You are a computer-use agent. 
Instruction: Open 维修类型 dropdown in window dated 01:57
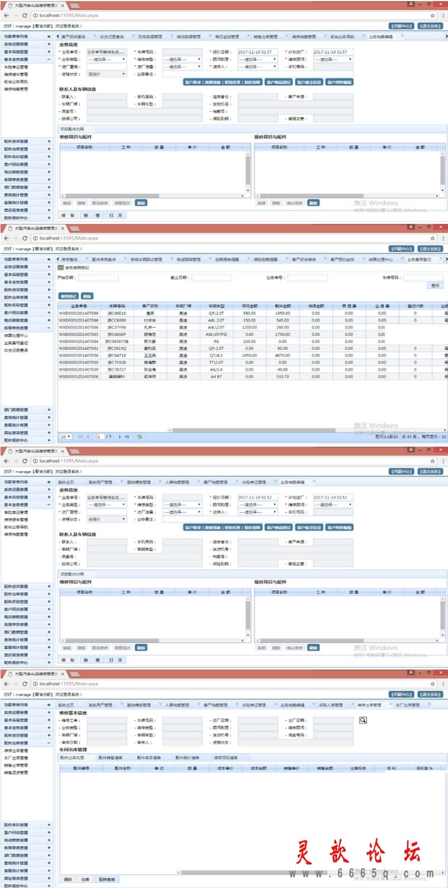[x=182, y=59]
